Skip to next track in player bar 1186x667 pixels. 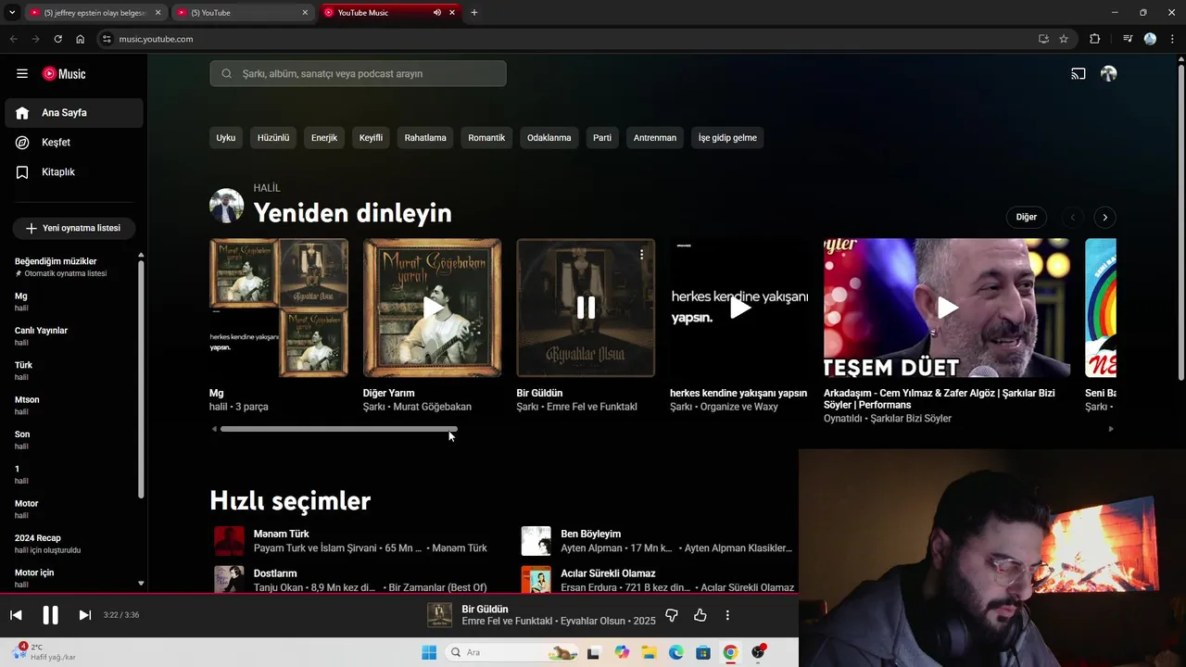click(x=84, y=615)
